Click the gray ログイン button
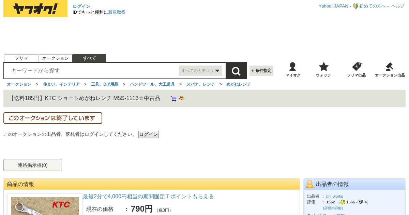The height and width of the screenshot is (215, 409). [149, 134]
